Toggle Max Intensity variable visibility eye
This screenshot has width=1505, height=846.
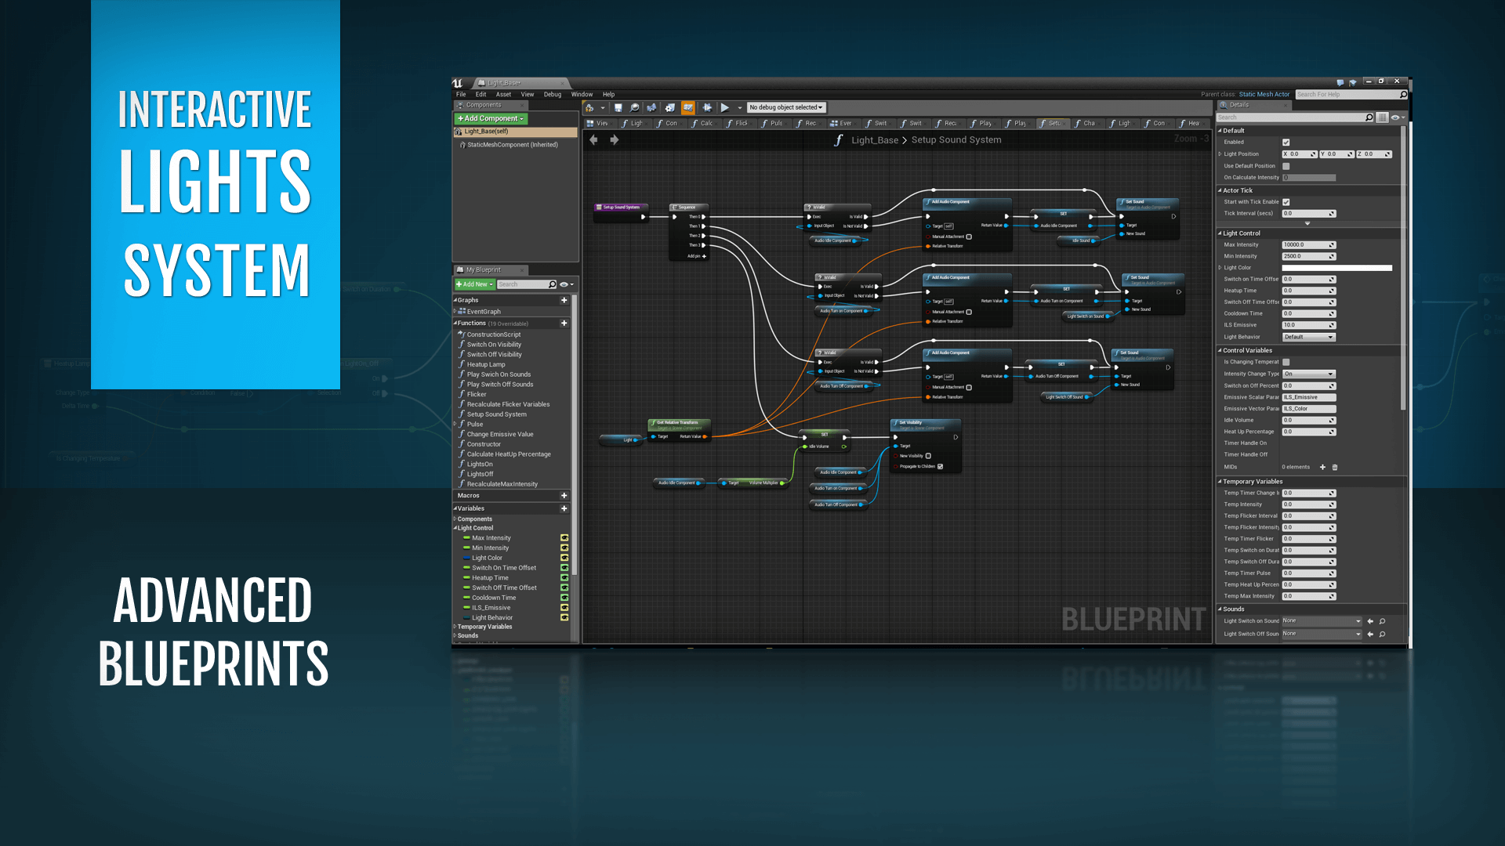564,538
